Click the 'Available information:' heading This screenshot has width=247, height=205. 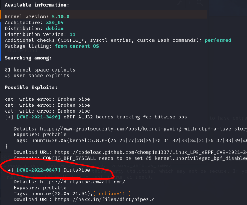click(x=37, y=5)
